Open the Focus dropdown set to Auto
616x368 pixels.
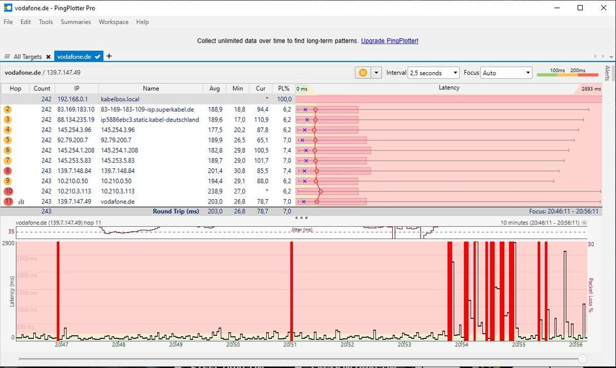coord(506,73)
